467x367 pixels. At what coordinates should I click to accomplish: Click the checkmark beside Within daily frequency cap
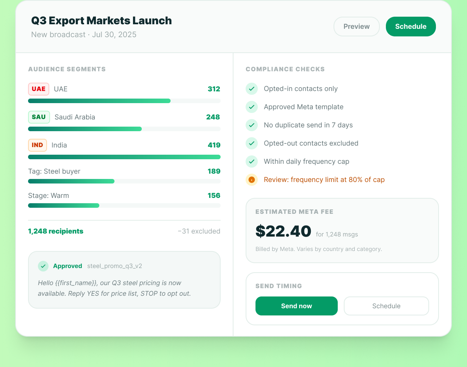pyautogui.click(x=252, y=162)
